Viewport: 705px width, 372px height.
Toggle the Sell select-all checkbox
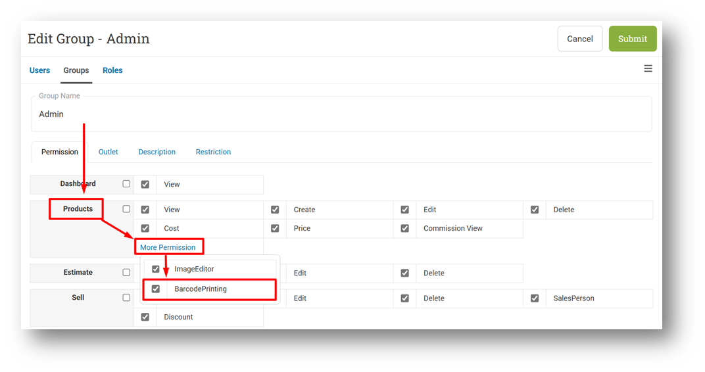click(126, 298)
